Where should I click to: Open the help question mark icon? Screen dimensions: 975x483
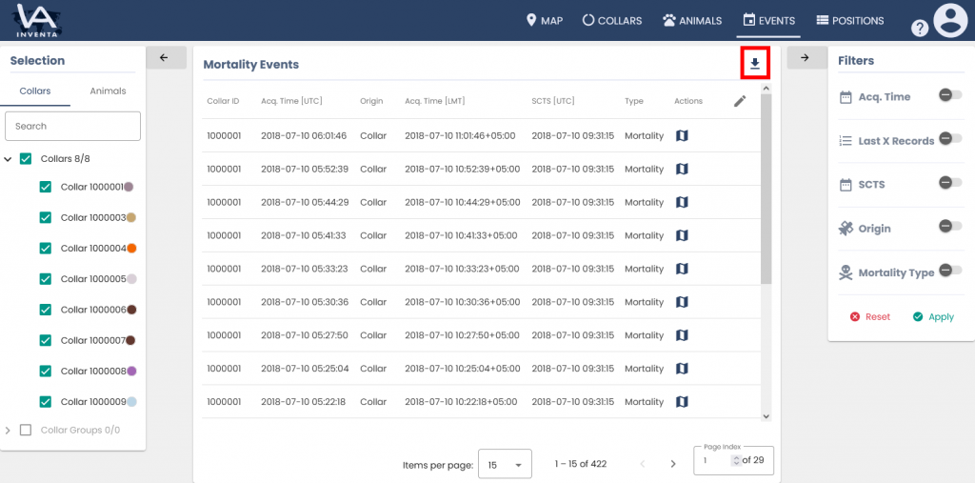coord(920,28)
